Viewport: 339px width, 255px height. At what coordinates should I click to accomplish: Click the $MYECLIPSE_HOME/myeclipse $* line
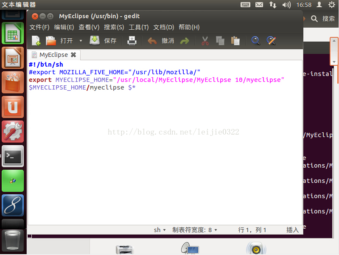click(82, 87)
